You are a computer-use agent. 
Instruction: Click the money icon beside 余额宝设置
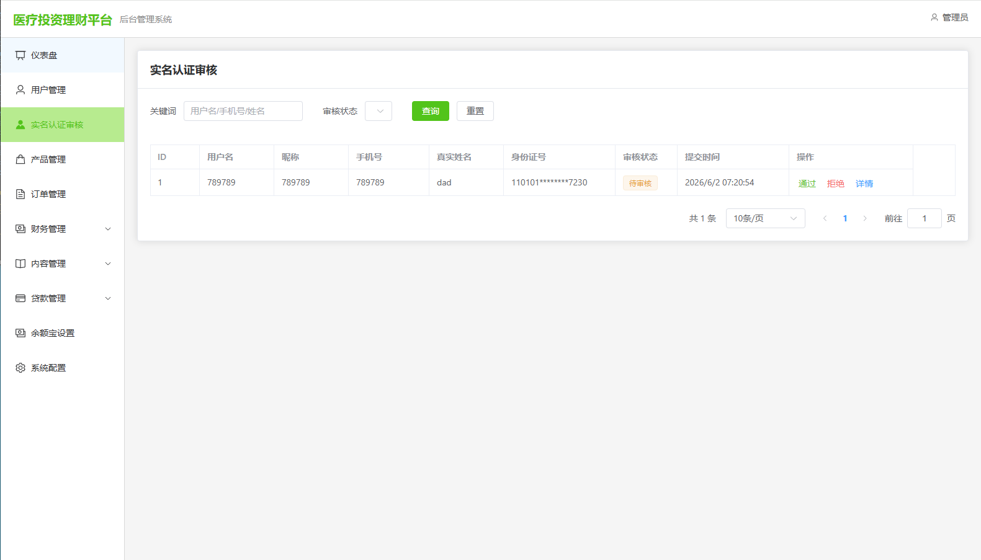click(x=20, y=333)
